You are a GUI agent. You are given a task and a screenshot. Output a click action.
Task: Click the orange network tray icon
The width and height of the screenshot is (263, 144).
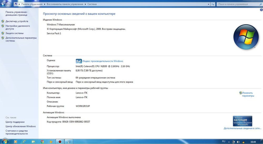click(x=243, y=142)
